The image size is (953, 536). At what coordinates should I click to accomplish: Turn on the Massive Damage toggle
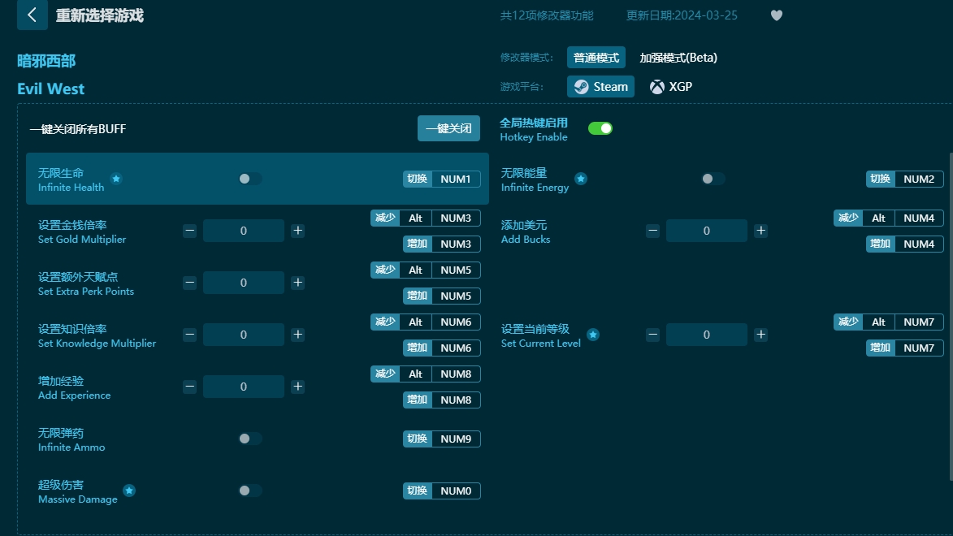click(249, 491)
